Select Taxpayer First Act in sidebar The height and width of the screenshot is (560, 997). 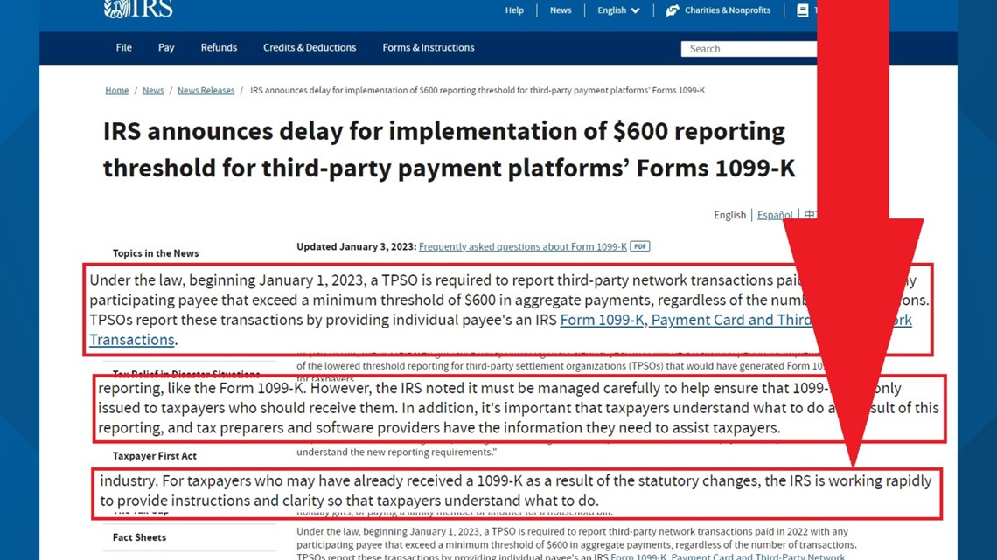(x=155, y=456)
